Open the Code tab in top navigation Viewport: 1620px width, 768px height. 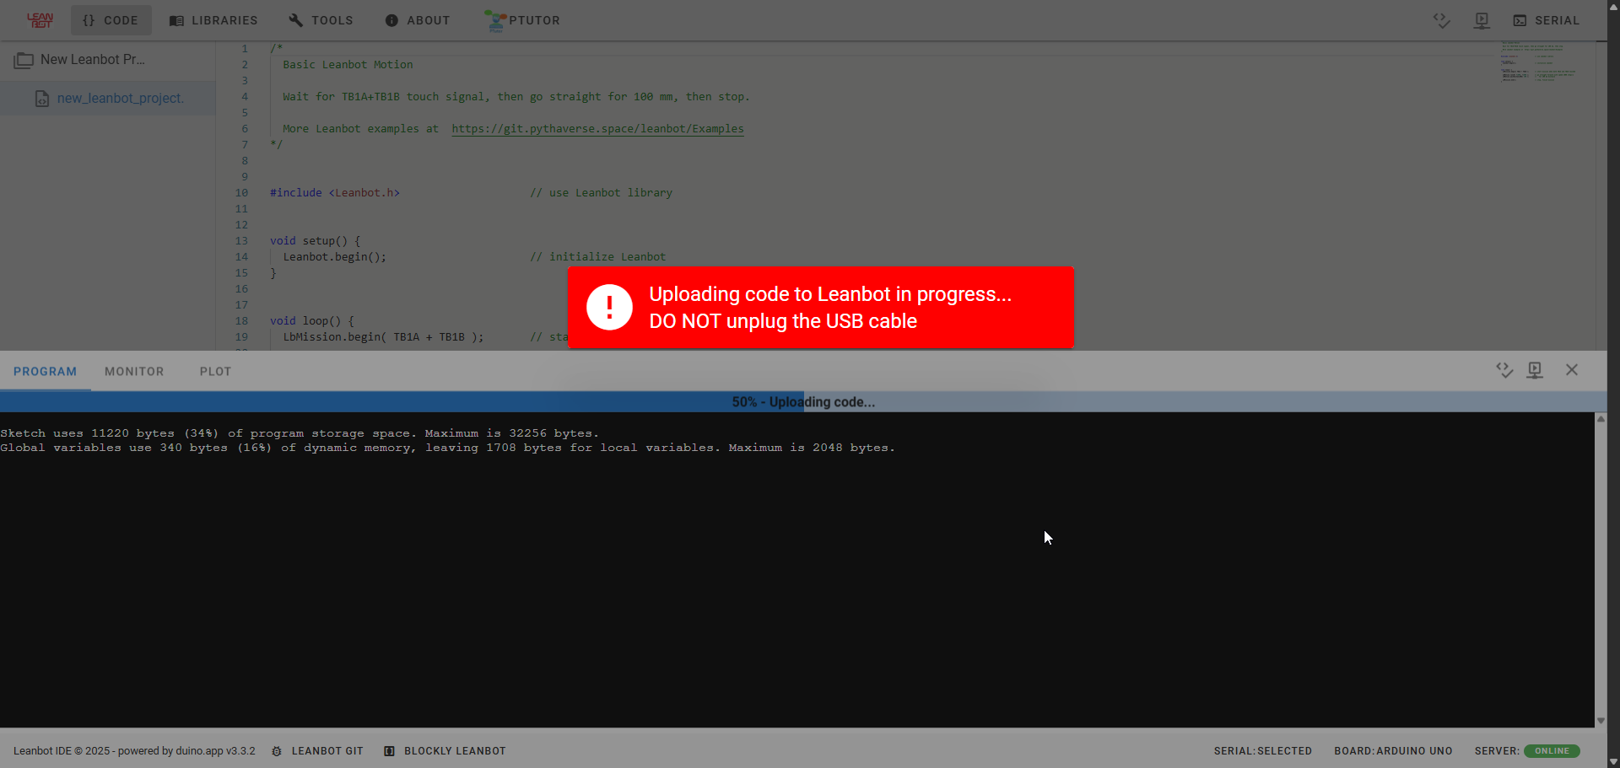point(111,20)
